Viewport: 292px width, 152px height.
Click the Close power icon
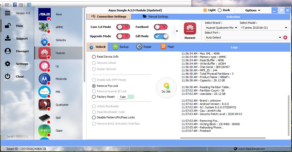coord(8,76)
